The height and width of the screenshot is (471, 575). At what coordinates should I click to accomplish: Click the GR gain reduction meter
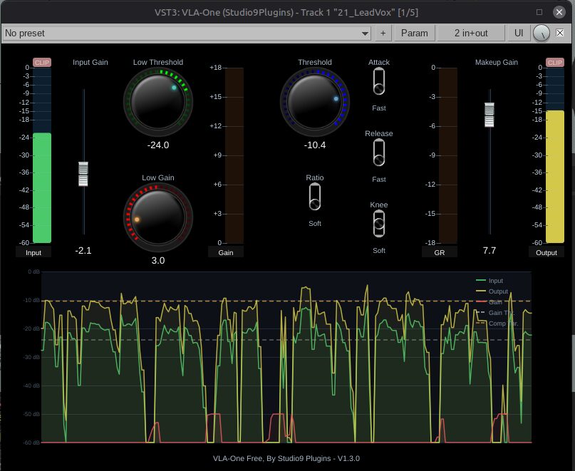click(448, 155)
